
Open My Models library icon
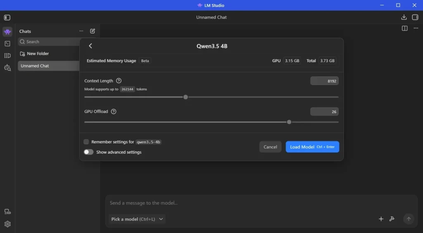pos(7,55)
